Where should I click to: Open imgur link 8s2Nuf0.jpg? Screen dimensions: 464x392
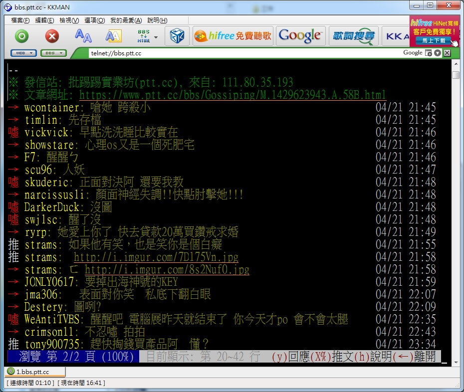(167, 269)
